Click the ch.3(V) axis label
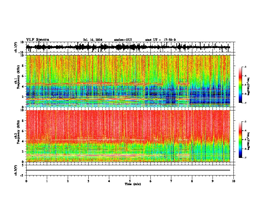This screenshot has height=203, width=263. 16,170
